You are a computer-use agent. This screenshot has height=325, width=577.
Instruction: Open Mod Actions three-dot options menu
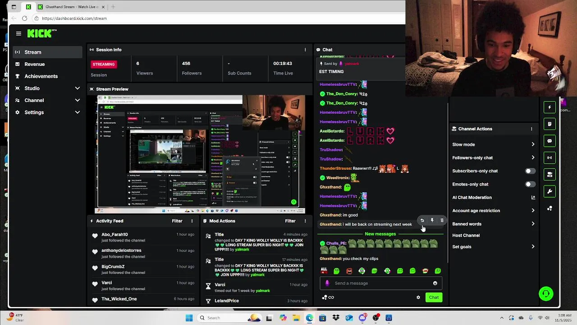[305, 221]
